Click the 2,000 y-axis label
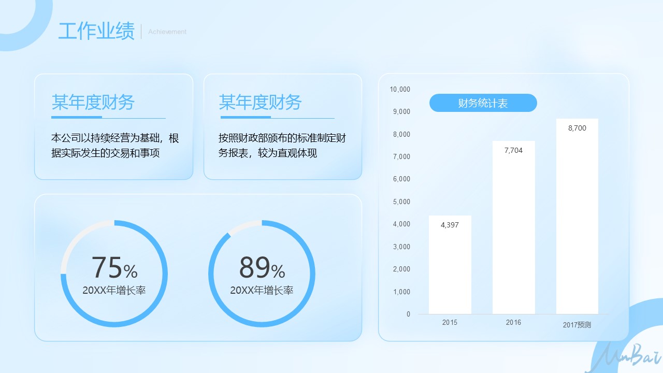 coord(401,269)
